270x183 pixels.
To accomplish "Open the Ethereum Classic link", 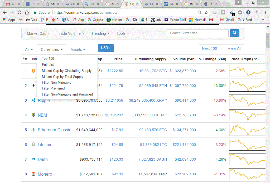I will 54,130.
